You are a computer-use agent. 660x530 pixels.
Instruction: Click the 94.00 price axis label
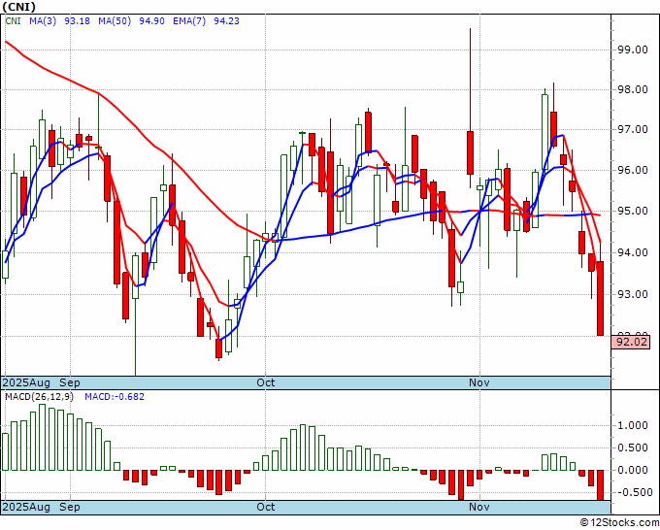point(632,252)
